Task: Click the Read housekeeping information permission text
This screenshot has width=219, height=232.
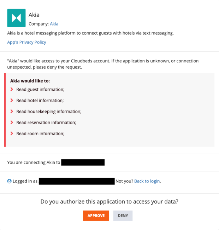Action: click(x=49, y=112)
